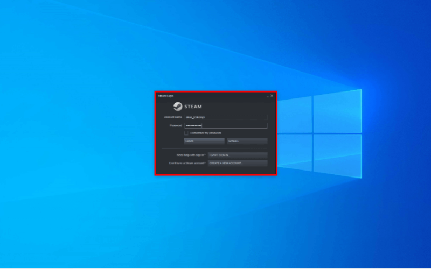Viewport: 431px width, 269px height.
Task: Close the Steam Login window
Action: pos(272,96)
